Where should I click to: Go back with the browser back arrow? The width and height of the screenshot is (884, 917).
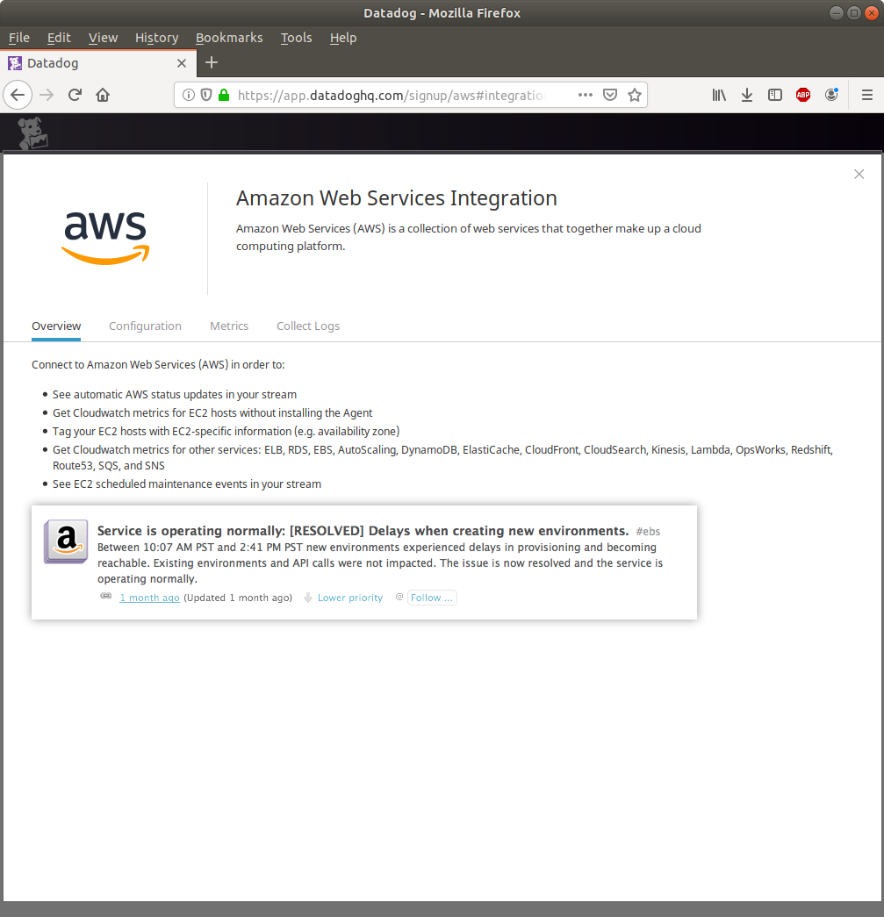[18, 95]
